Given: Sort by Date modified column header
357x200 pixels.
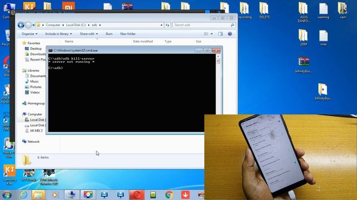Looking at the screenshot, I should click(x=143, y=41).
